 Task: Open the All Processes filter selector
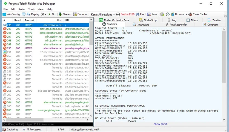[32, 129]
